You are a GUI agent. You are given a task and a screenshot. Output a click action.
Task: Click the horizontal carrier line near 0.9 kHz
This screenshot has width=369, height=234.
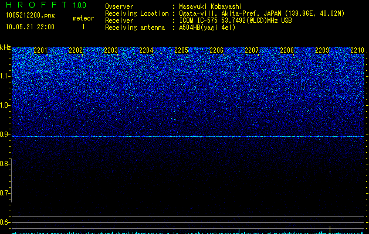[188, 136]
